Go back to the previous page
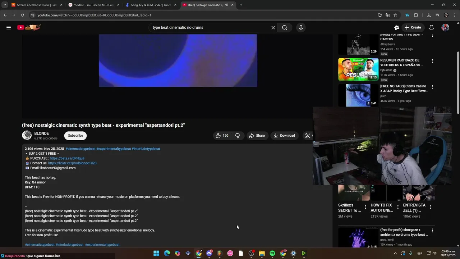This screenshot has height=259, width=460. 5,15
